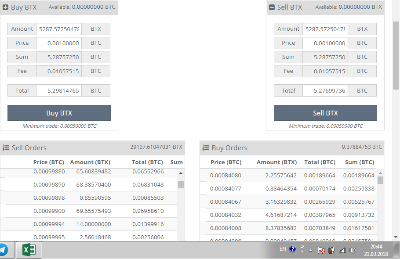
Task: Click the network signal icon in tray
Action: [x=342, y=250]
